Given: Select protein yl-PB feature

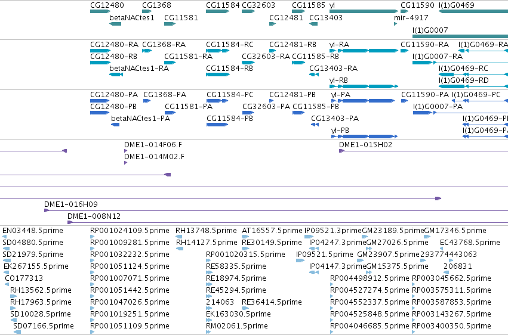Looking at the screenshot, I should click(365, 137).
